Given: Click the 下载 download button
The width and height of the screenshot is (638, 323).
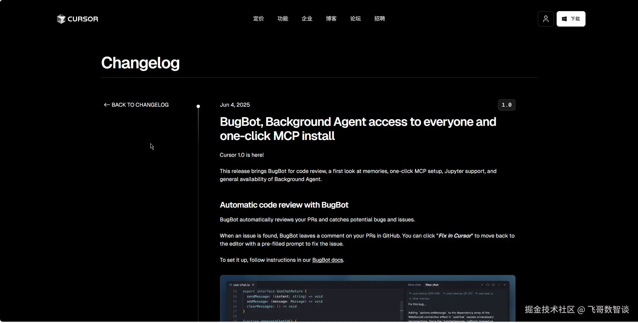Looking at the screenshot, I should pos(571,19).
